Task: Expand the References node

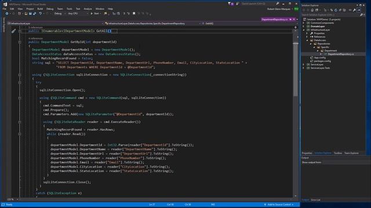Action: 307,37
